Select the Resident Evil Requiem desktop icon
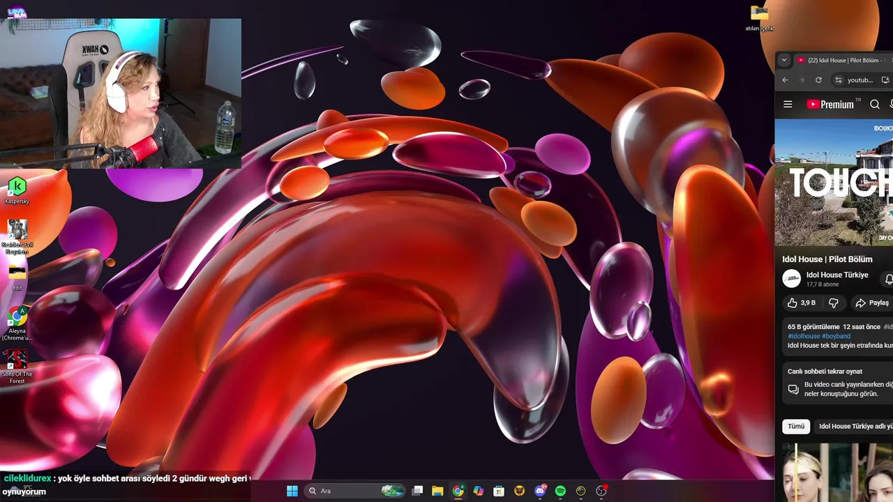Viewport: 893px width, 502px height. (17, 237)
